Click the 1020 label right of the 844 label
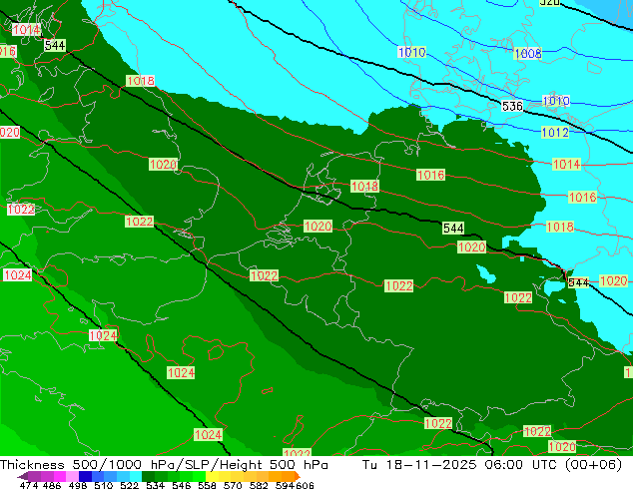The height and width of the screenshot is (489, 633). coord(613,280)
